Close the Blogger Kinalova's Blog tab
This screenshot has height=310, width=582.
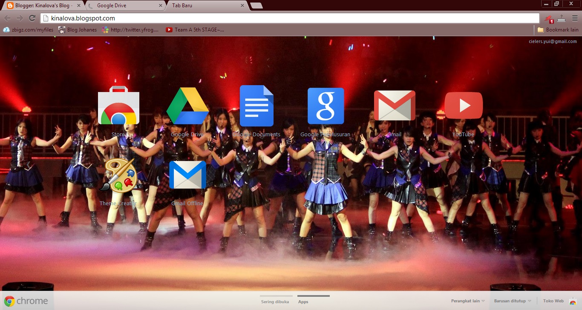(79, 6)
